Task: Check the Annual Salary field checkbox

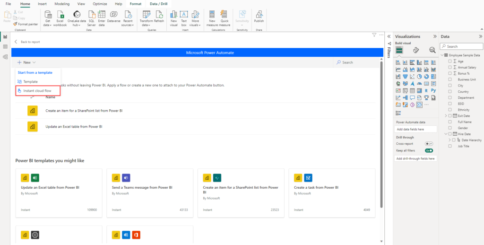Action: [450, 68]
